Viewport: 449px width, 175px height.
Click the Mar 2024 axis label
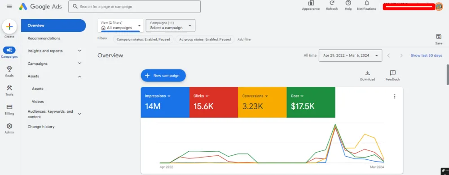(x=377, y=167)
